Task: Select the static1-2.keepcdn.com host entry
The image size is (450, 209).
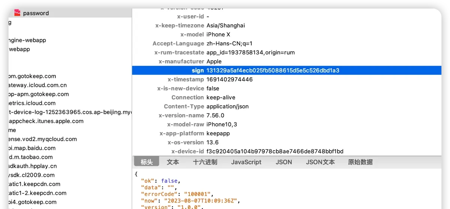Action: coord(37,193)
